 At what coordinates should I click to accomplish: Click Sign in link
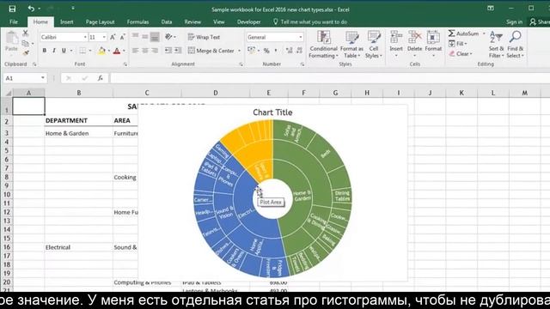(514, 21)
